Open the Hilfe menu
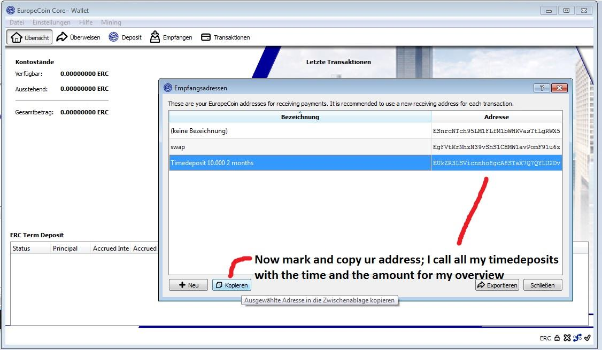Image resolution: width=602 pixels, height=350 pixels. pos(86,22)
